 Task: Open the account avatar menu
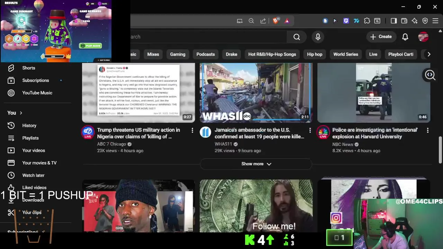click(423, 37)
